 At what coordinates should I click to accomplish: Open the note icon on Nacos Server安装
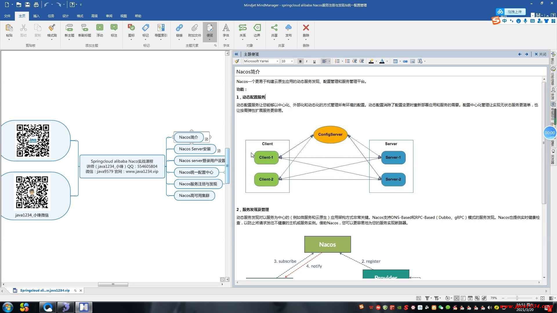point(219,151)
